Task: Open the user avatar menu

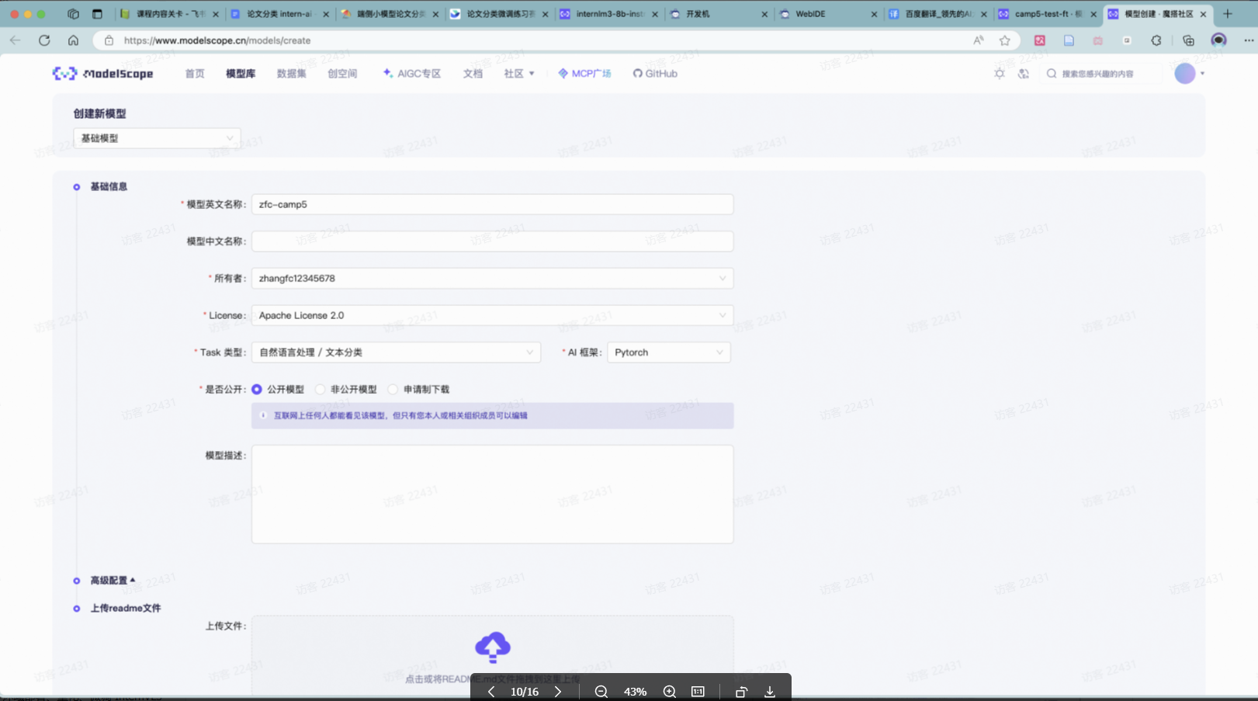Action: (1185, 74)
